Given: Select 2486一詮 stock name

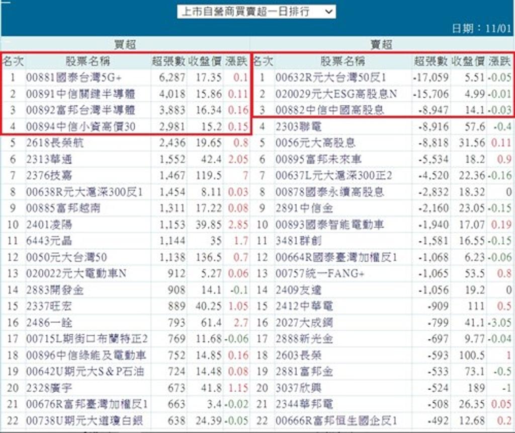Looking at the screenshot, I should coord(49,323).
